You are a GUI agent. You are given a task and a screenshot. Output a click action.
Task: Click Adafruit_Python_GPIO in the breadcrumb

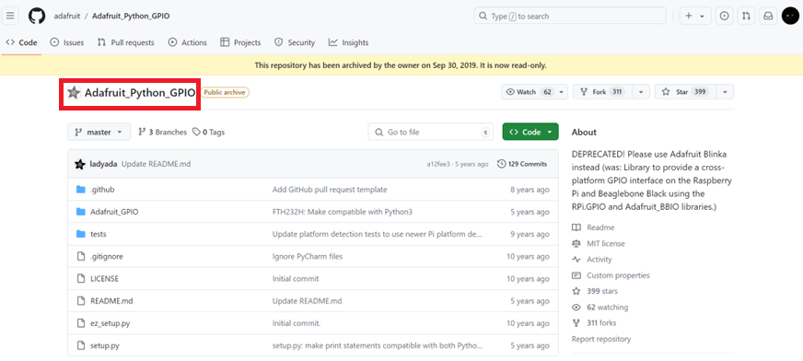coord(131,16)
